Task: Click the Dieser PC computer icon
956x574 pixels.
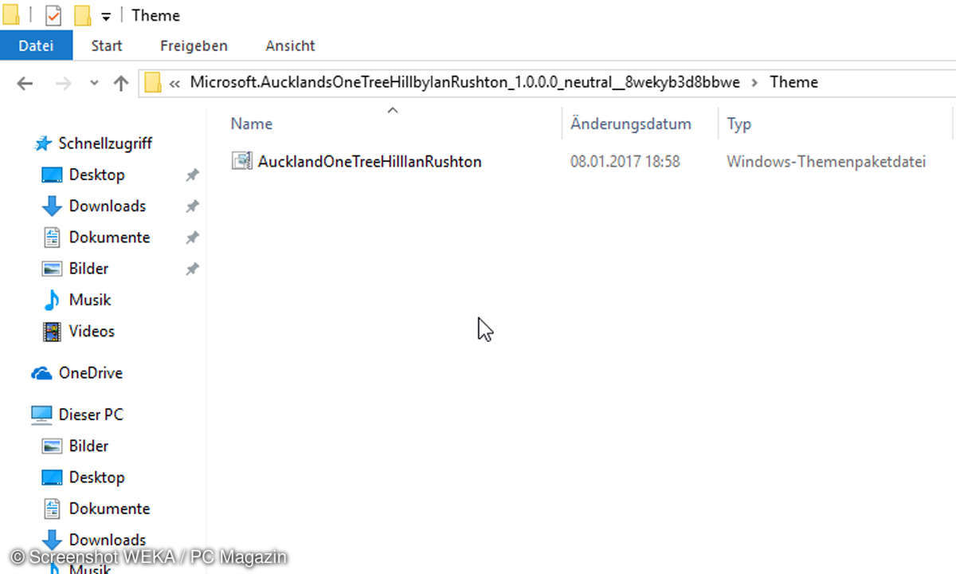Action: coord(41,415)
